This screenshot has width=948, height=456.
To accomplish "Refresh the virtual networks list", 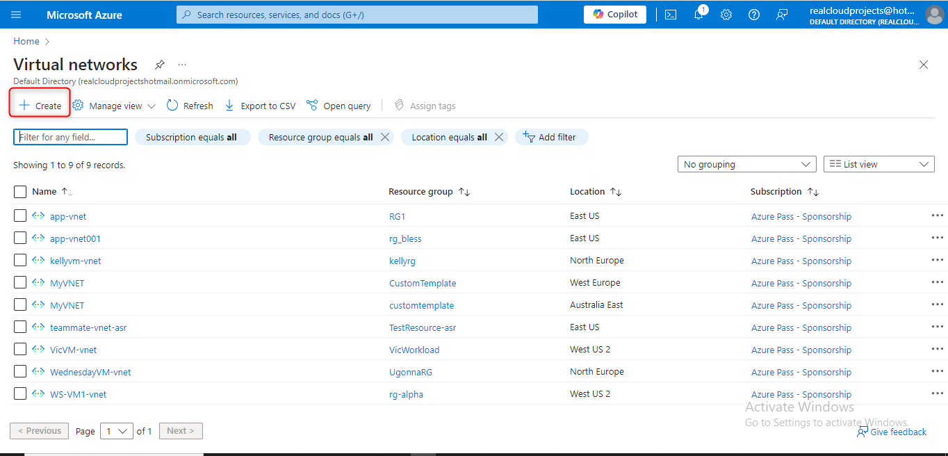I will tap(190, 106).
